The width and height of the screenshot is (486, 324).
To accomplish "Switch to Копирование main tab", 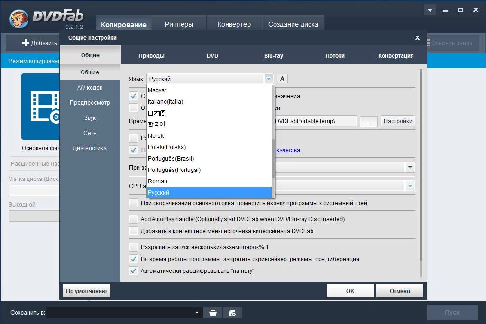I will pos(123,24).
